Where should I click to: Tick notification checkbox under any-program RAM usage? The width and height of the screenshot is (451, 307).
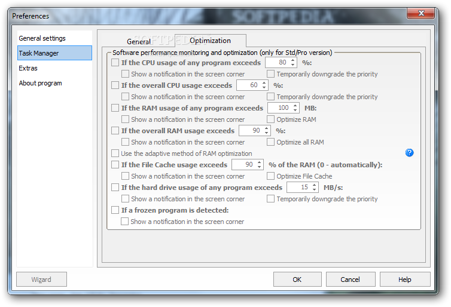coord(125,119)
